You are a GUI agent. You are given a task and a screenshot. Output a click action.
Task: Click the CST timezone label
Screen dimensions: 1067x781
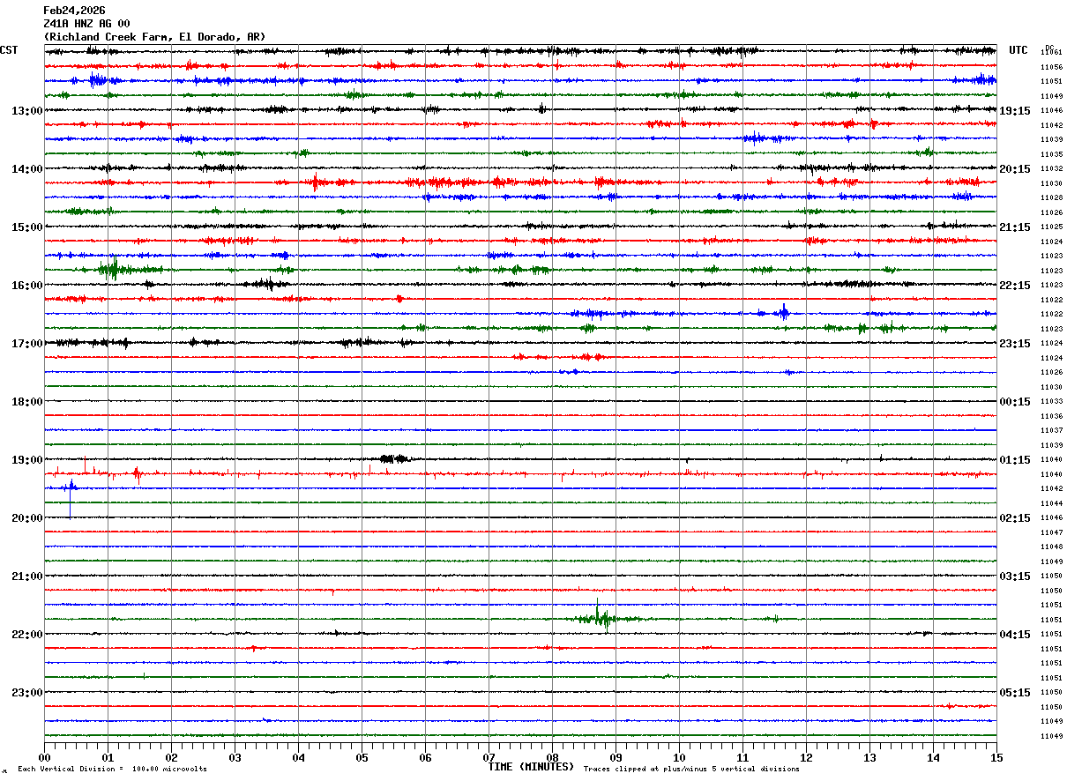[x=9, y=50]
